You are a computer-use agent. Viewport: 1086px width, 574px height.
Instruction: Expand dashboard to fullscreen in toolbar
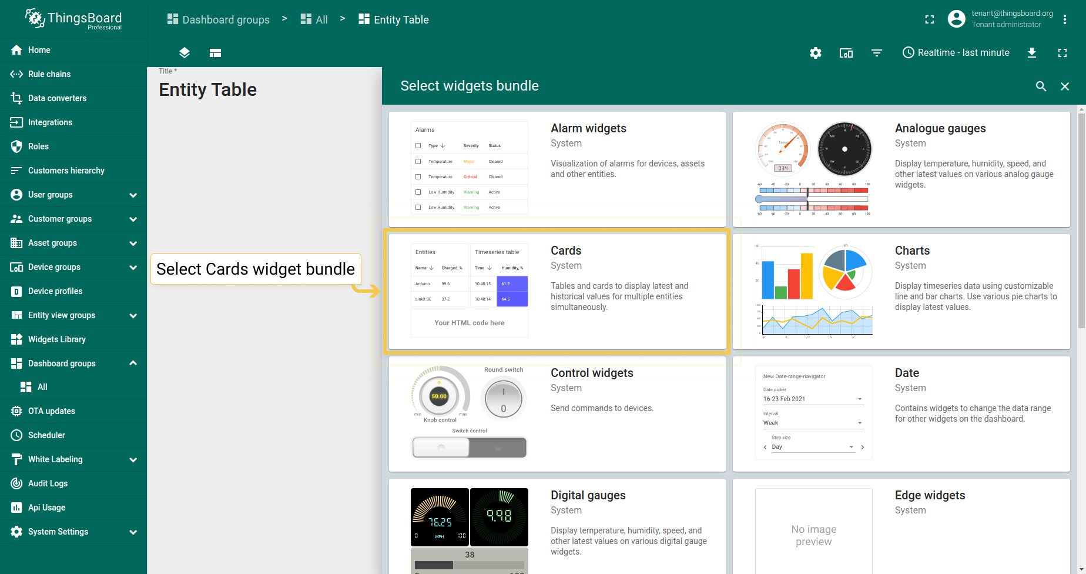(1062, 53)
